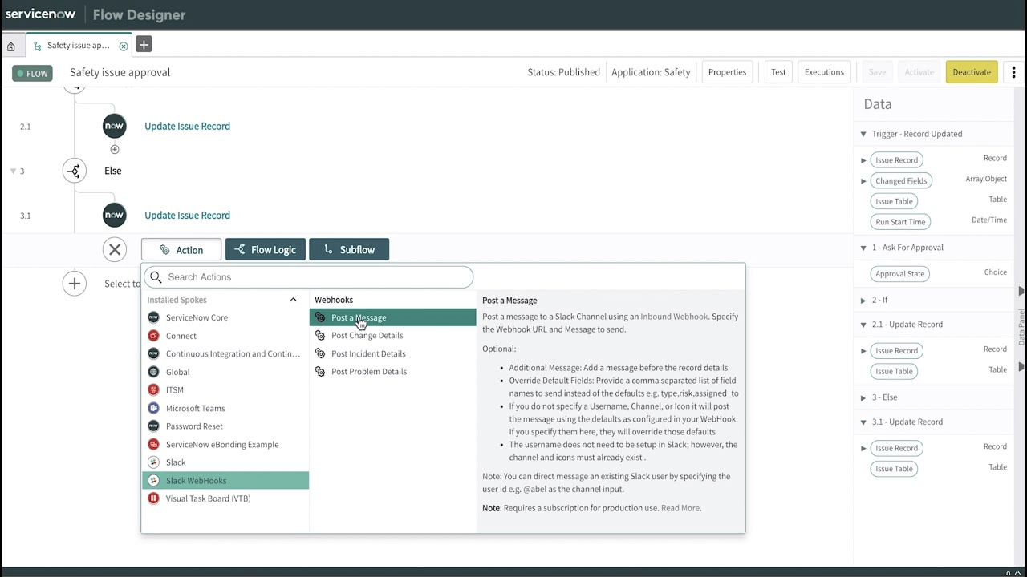
Task: Collapse Trigger - Record Updated section
Action: point(863,134)
